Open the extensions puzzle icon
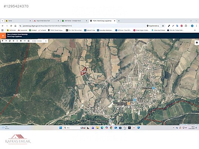199x149 pixels. click(186, 26)
